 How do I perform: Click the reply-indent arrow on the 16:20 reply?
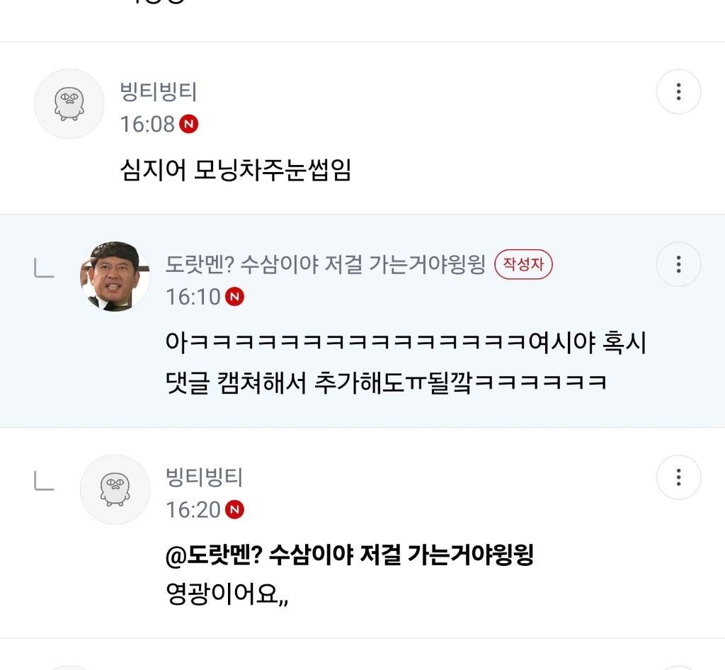pyautogui.click(x=44, y=482)
